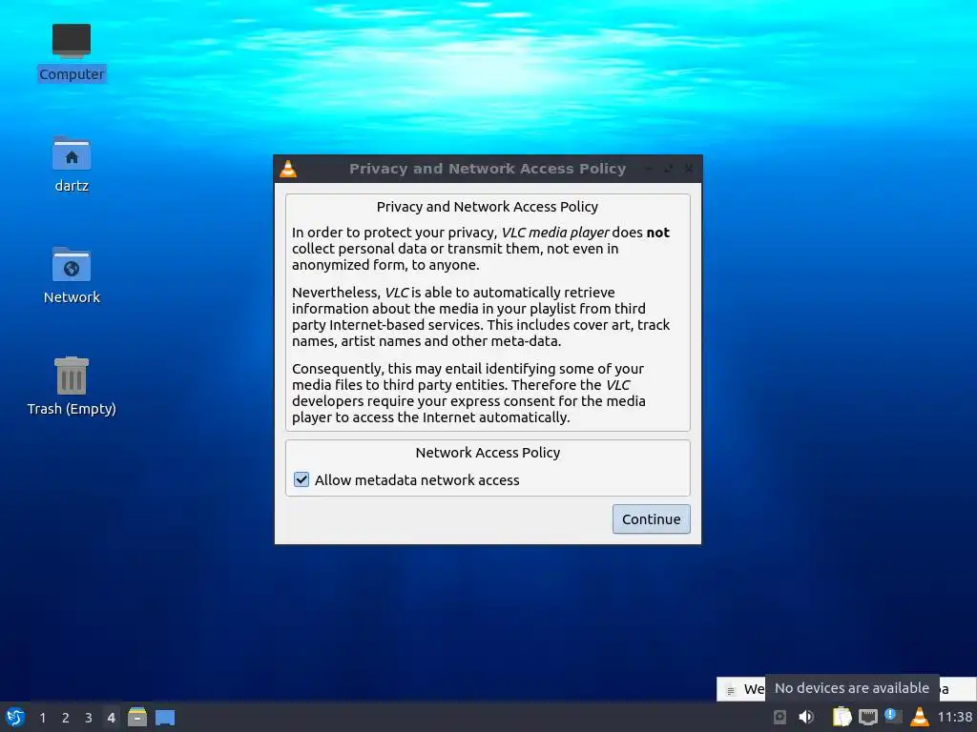977x732 pixels.
Task: Open the Computer desktop icon
Action: coord(72,53)
